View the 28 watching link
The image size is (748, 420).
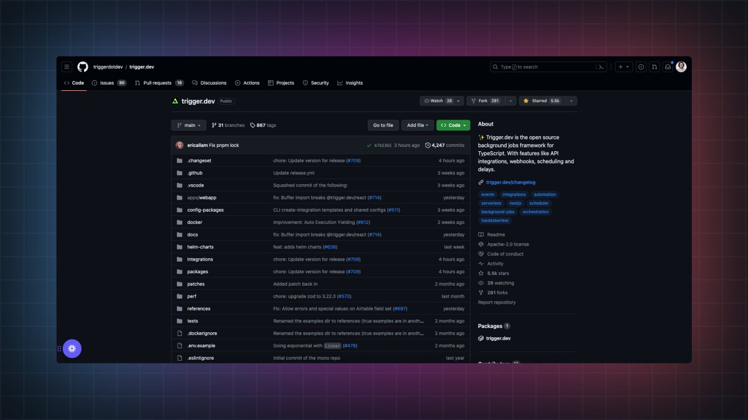coord(496,283)
